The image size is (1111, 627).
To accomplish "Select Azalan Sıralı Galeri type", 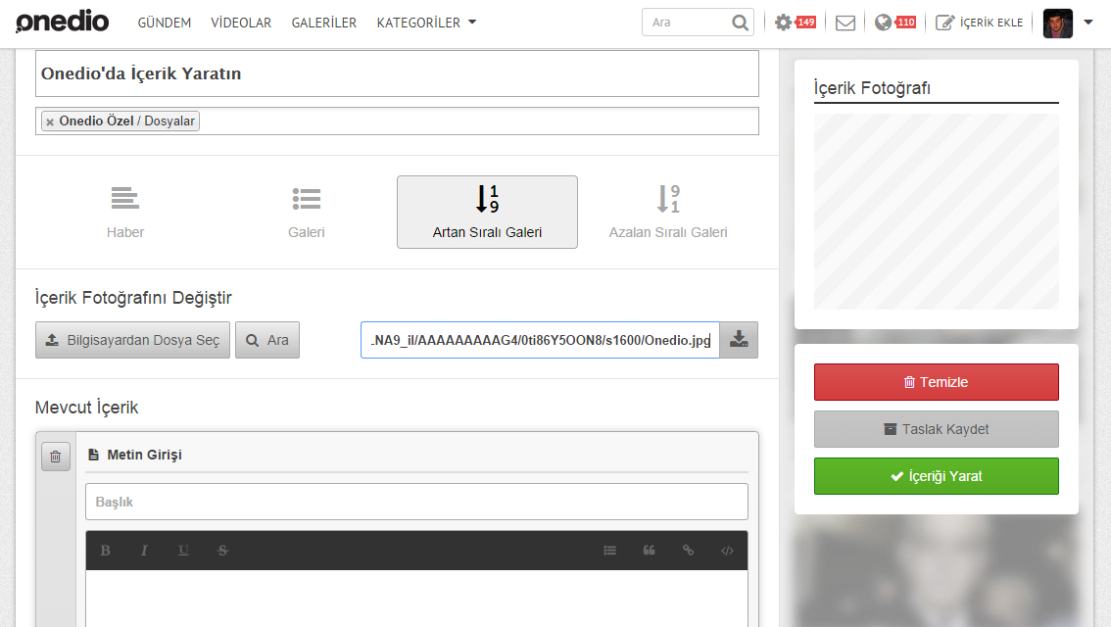I will point(668,212).
